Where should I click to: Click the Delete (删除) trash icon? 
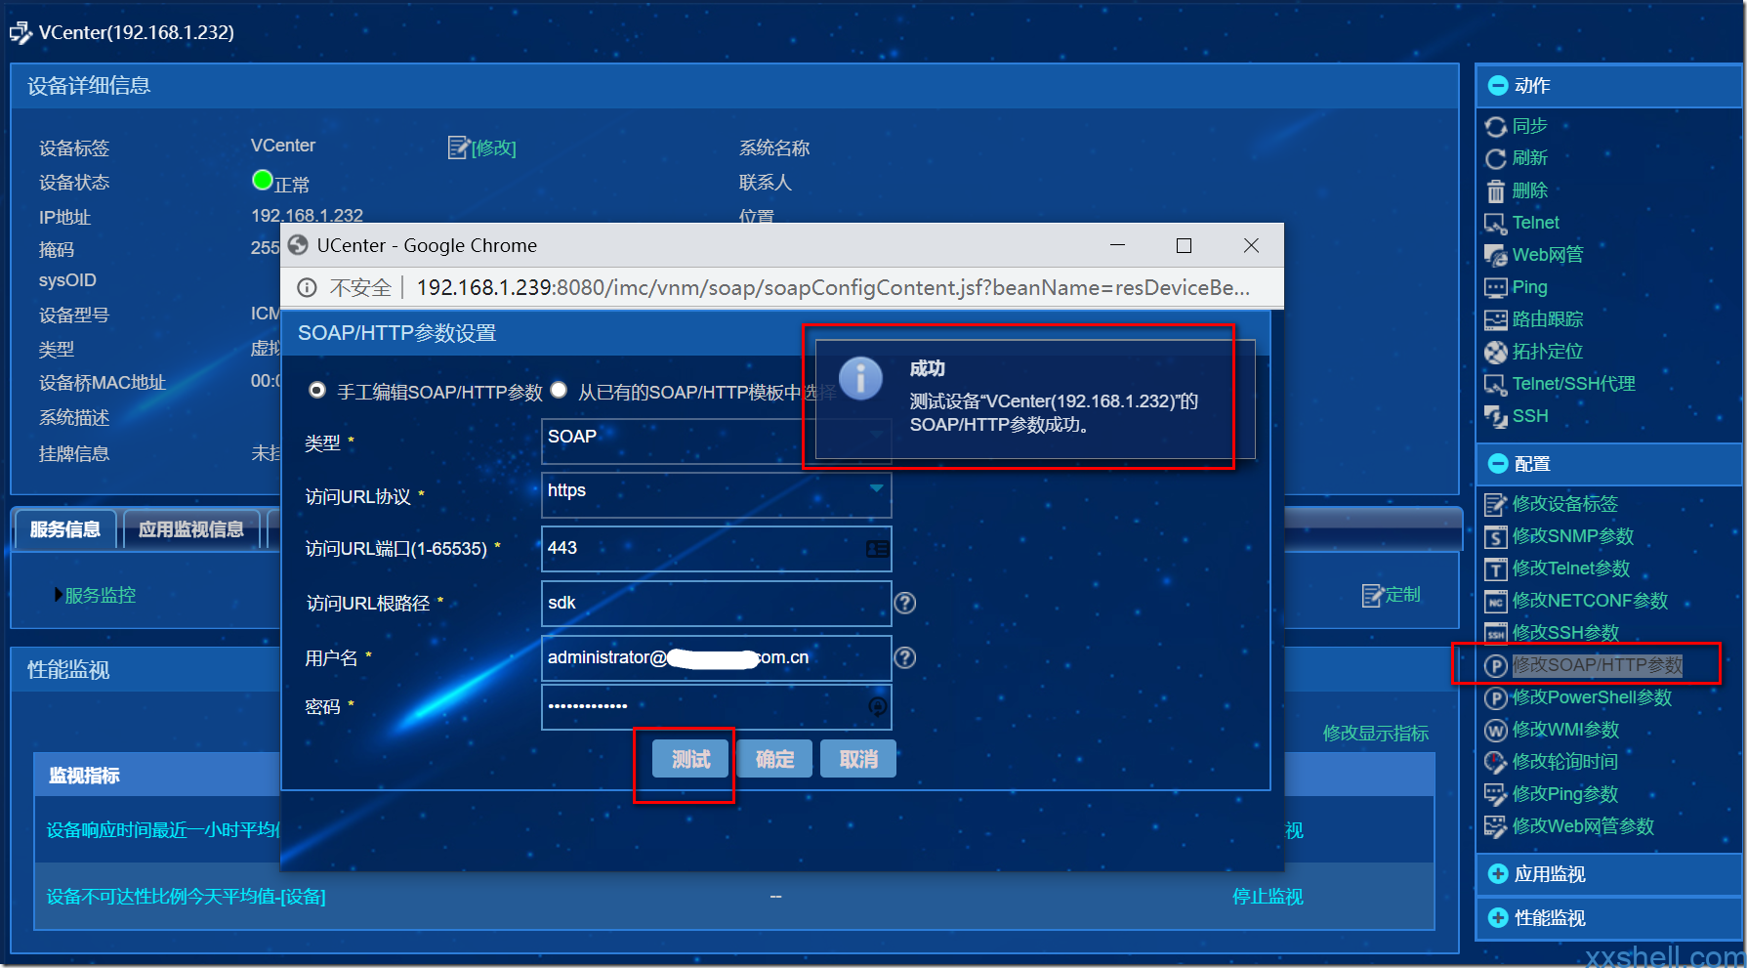(x=1495, y=191)
